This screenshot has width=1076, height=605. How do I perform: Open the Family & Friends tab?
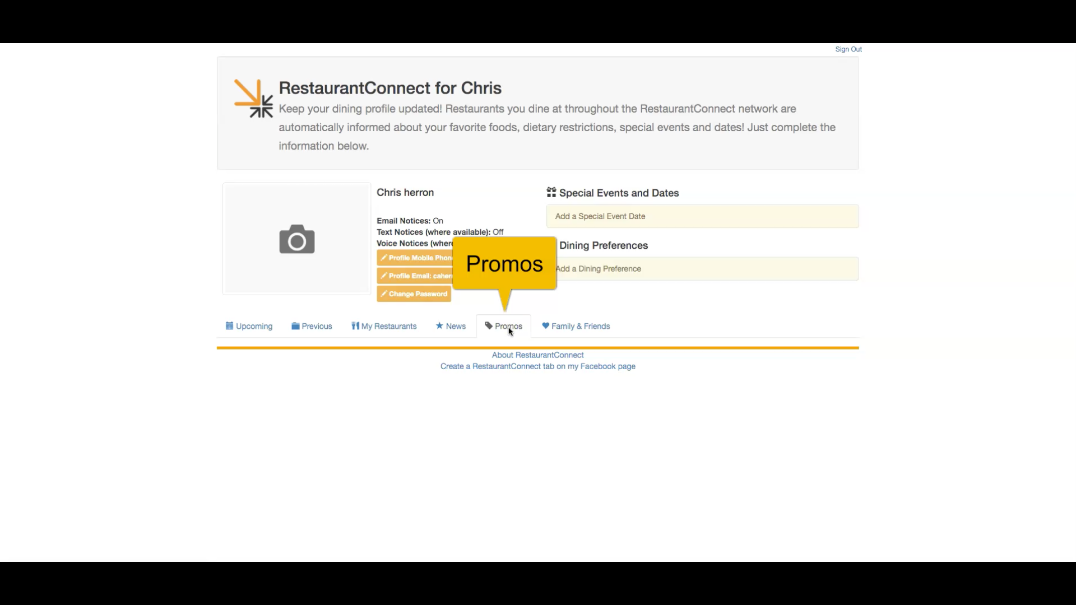(576, 326)
